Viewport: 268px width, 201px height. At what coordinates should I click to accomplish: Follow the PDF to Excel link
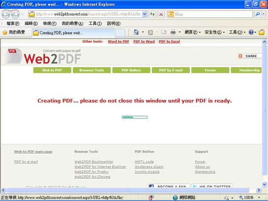pyautogui.click(x=169, y=42)
